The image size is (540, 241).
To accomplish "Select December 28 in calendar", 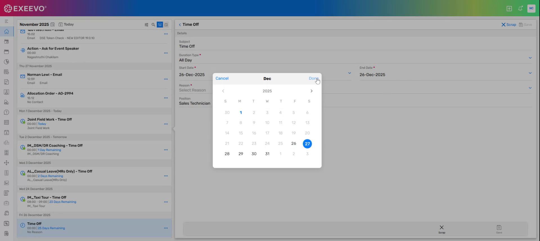I will pos(227,154).
